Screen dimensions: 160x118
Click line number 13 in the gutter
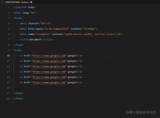[8, 72]
